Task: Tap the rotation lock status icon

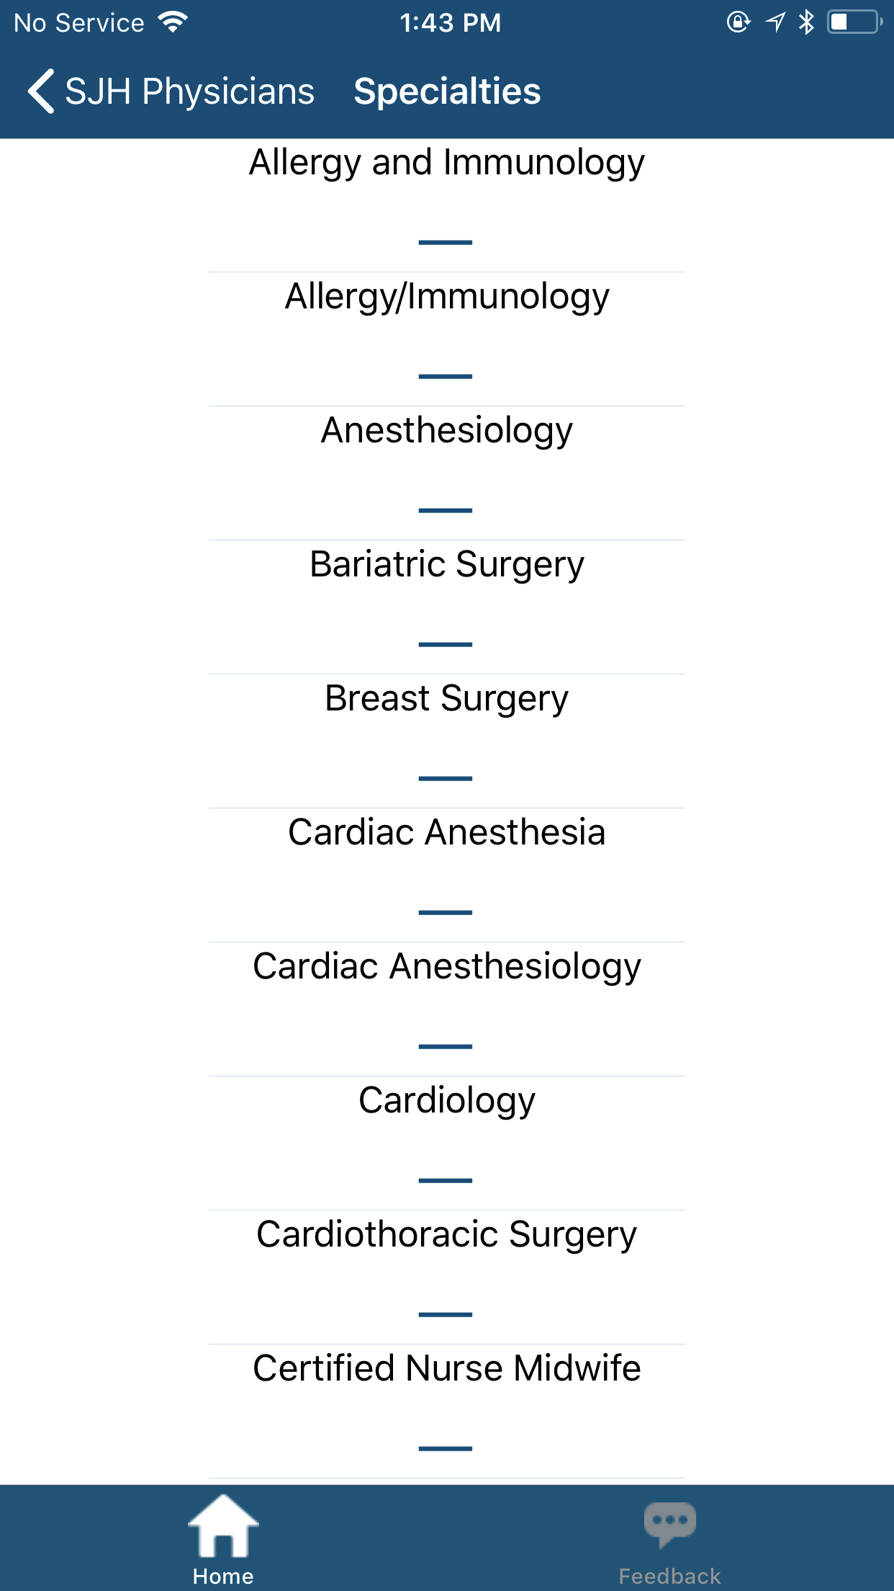Action: tap(738, 22)
